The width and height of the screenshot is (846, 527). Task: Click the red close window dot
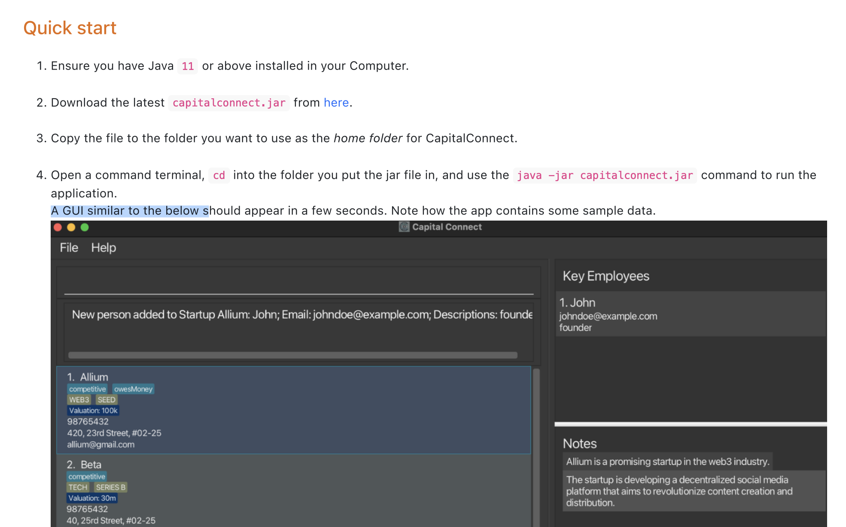pyautogui.click(x=58, y=227)
